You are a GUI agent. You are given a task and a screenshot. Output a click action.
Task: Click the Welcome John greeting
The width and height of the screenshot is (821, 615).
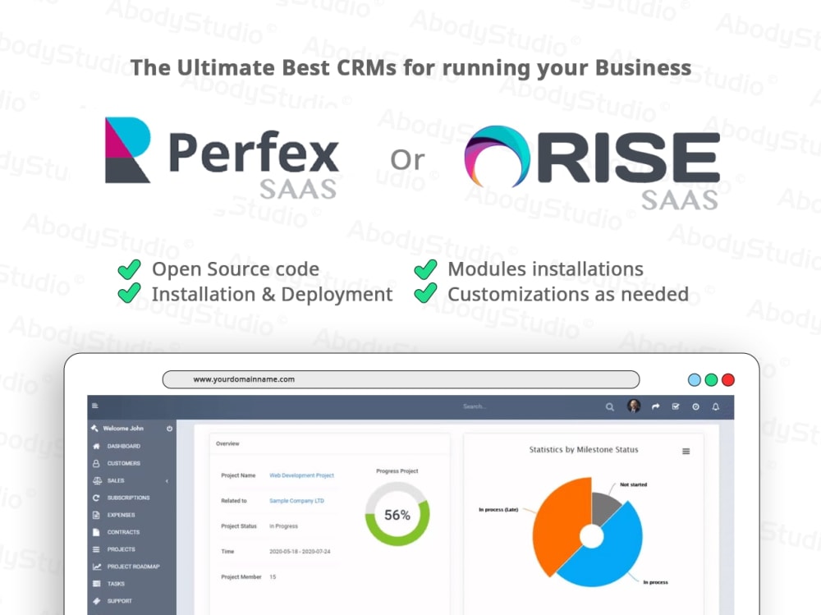pyautogui.click(x=123, y=429)
